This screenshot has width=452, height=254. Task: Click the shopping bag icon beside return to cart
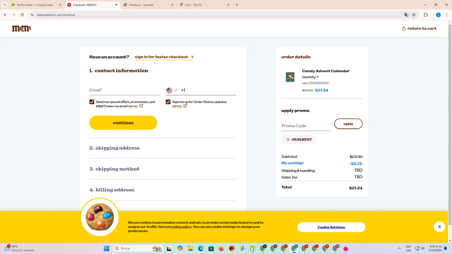coord(403,29)
